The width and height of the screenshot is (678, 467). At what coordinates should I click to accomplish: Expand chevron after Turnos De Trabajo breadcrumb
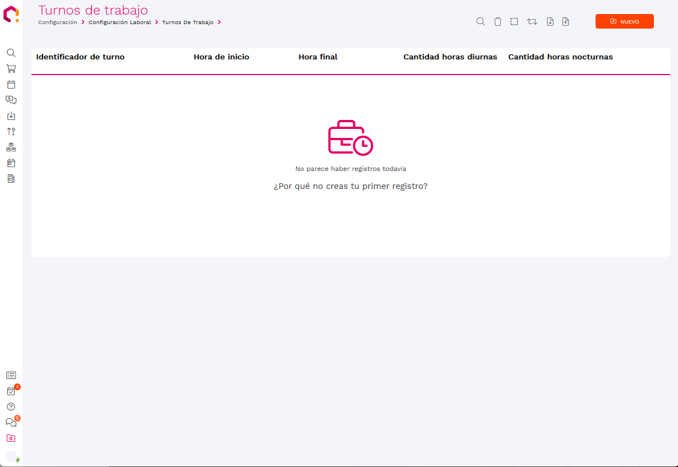(219, 22)
